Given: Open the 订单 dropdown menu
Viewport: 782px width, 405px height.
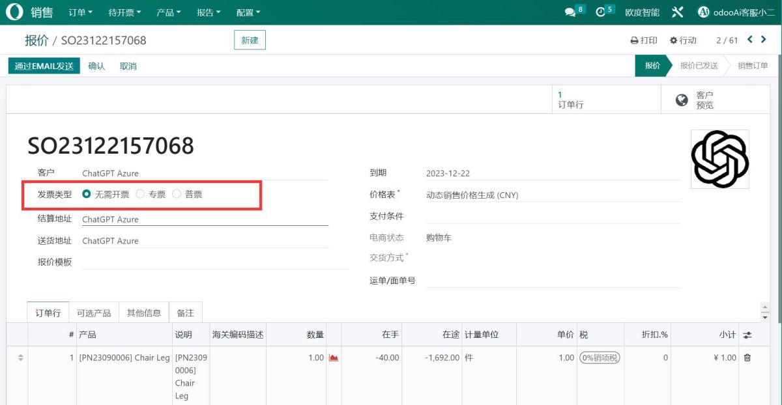Looking at the screenshot, I should [x=81, y=12].
